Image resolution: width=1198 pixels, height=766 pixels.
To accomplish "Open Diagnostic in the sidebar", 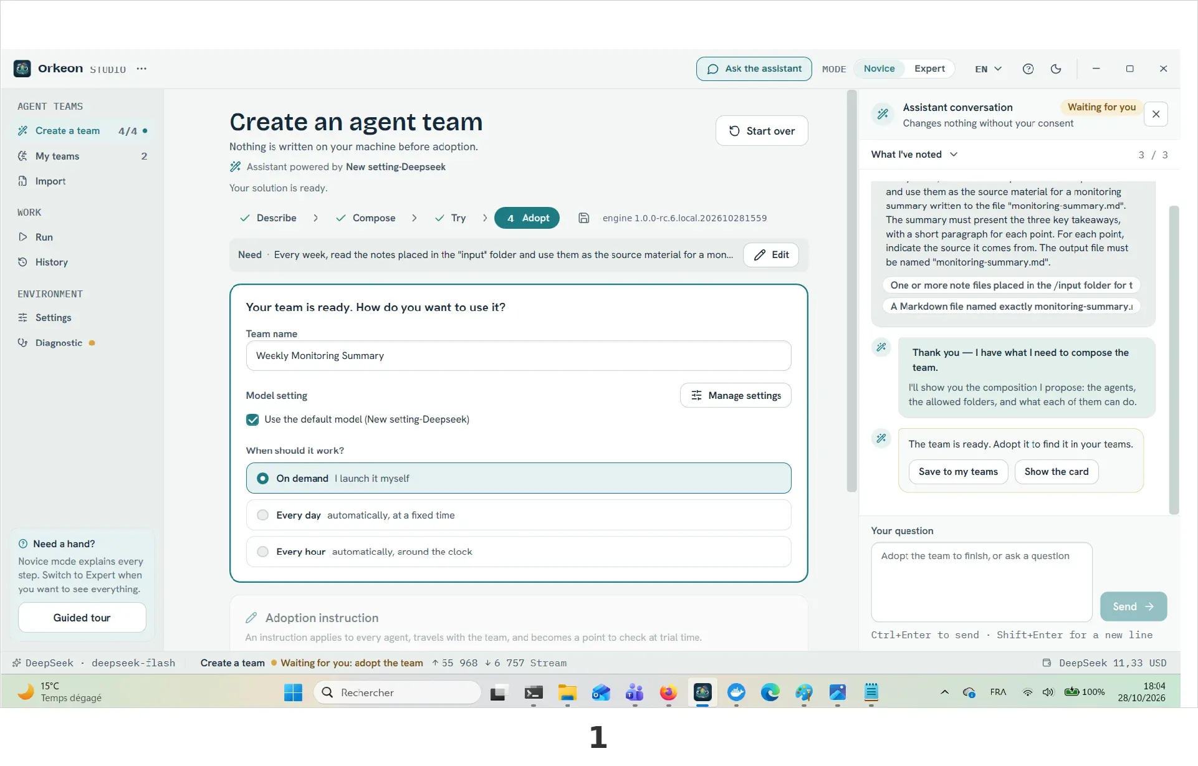I will (83, 343).
